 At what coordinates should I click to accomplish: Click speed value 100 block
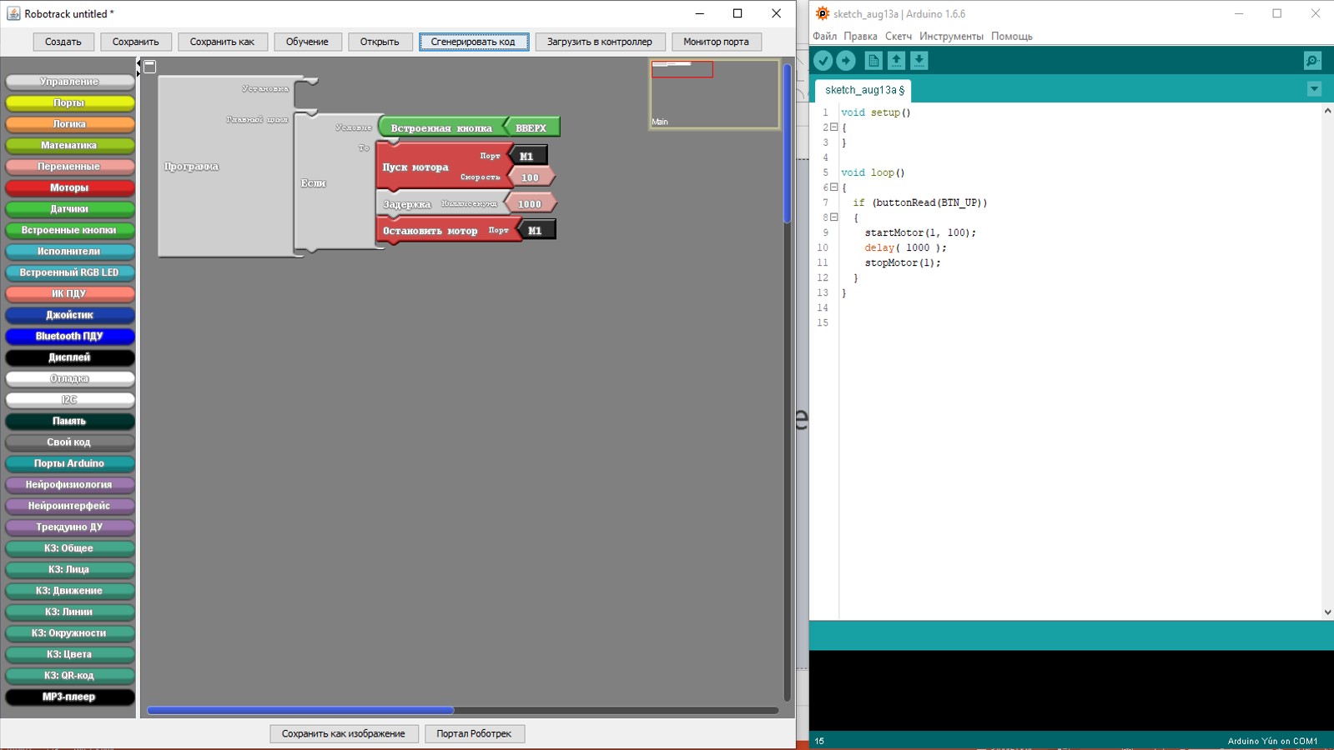531,177
